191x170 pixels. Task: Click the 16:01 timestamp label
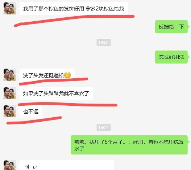click(x=104, y=43)
